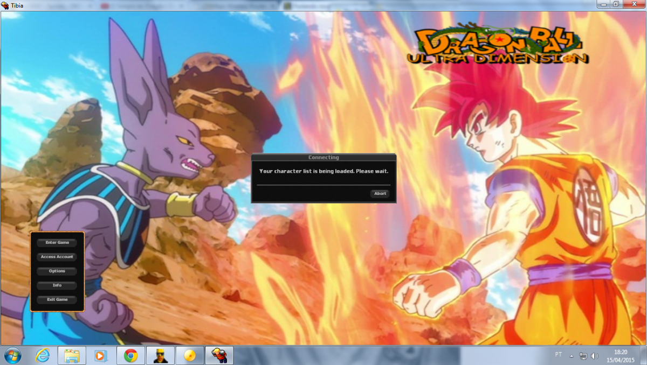
Task: Click the PT language indicator
Action: pyautogui.click(x=558, y=354)
